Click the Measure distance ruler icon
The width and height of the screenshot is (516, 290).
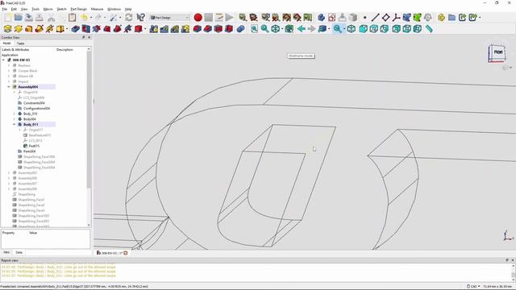coord(429,29)
